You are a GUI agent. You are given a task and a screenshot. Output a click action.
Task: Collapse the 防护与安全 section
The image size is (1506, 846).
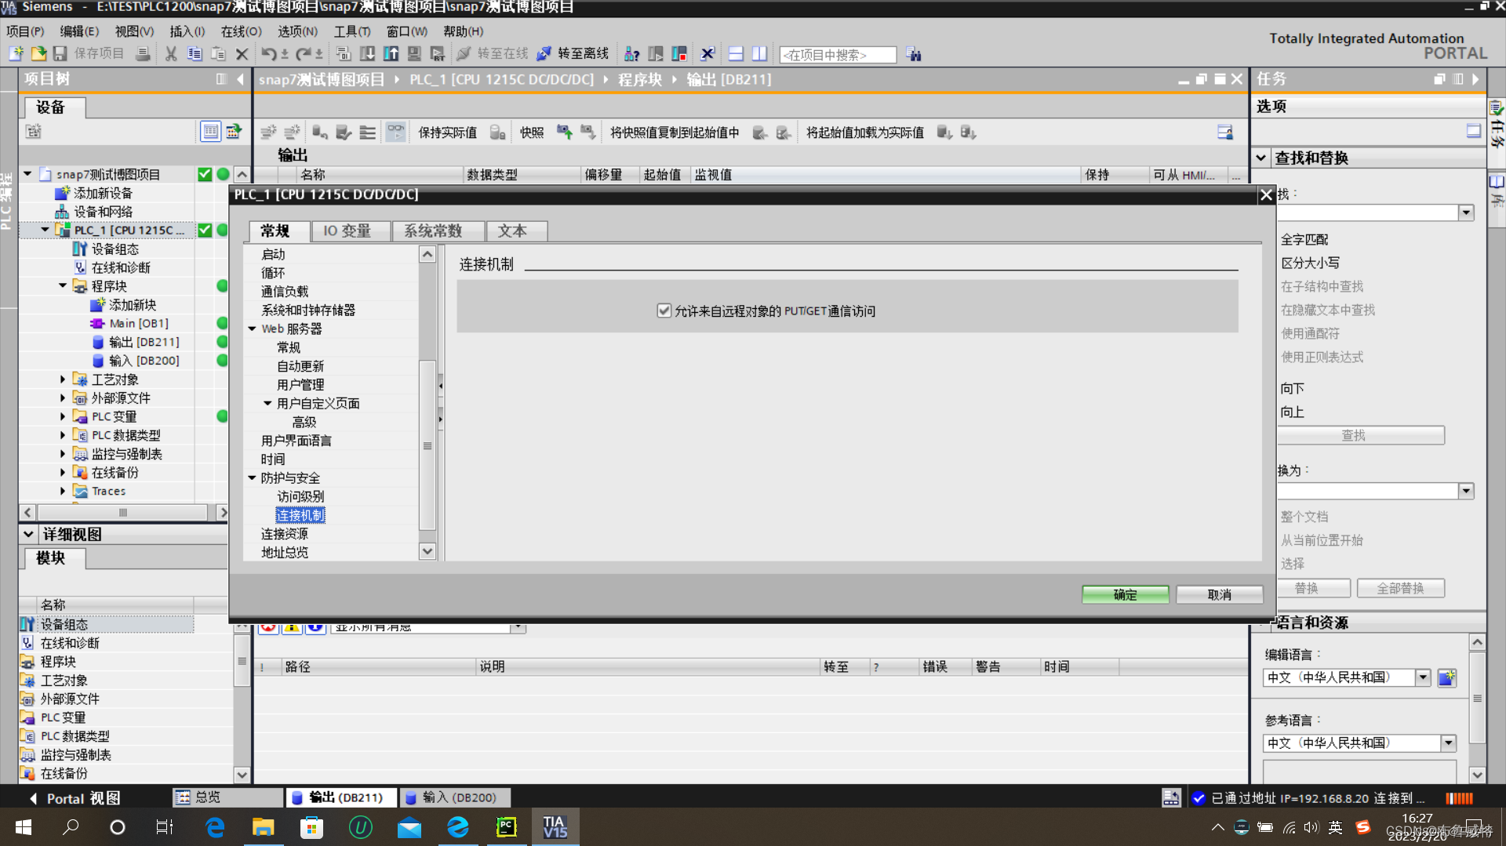tap(252, 477)
